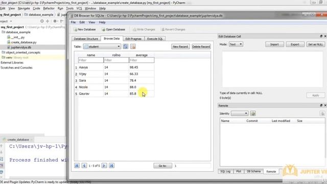Click Open Database toolbar button
327x184 pixels.
coord(113,30)
